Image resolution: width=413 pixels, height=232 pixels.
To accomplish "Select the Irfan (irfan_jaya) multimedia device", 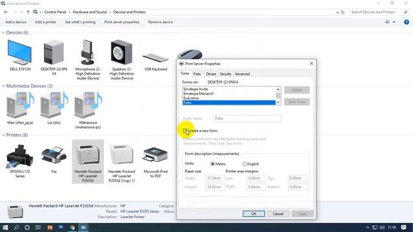I will point(20,108).
